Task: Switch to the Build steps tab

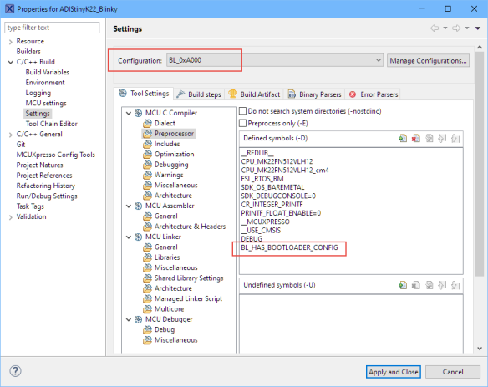Action: tap(199, 94)
